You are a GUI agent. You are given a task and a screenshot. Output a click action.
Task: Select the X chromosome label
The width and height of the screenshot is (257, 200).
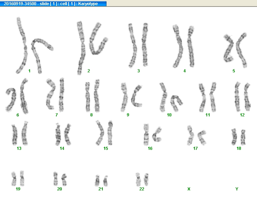pos(189,189)
